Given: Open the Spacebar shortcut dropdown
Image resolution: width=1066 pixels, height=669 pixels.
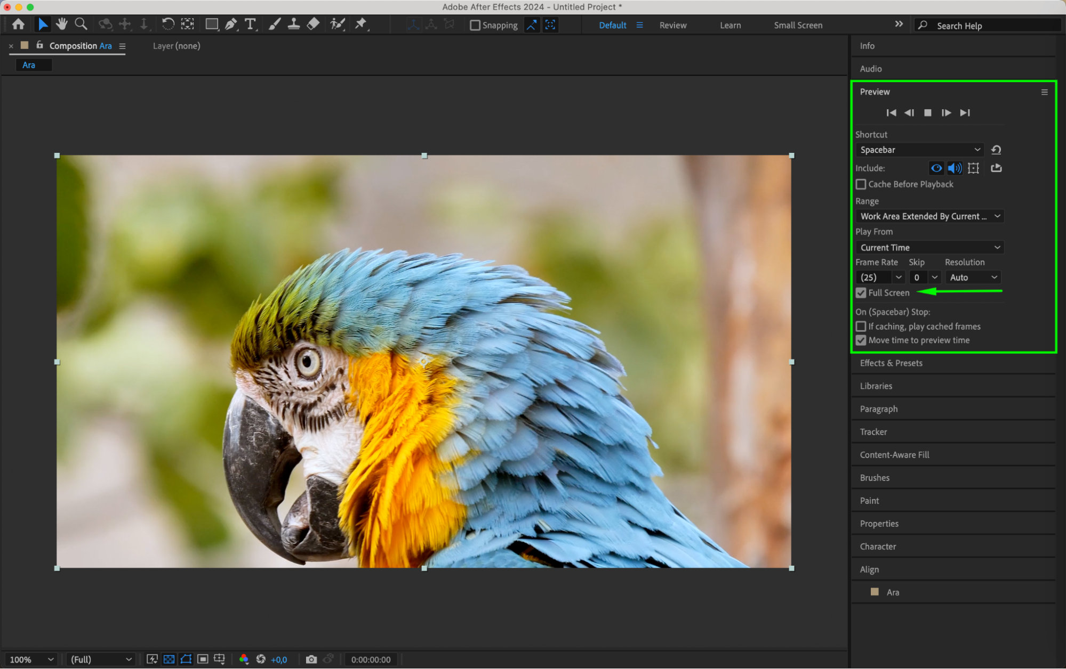Looking at the screenshot, I should coord(920,150).
